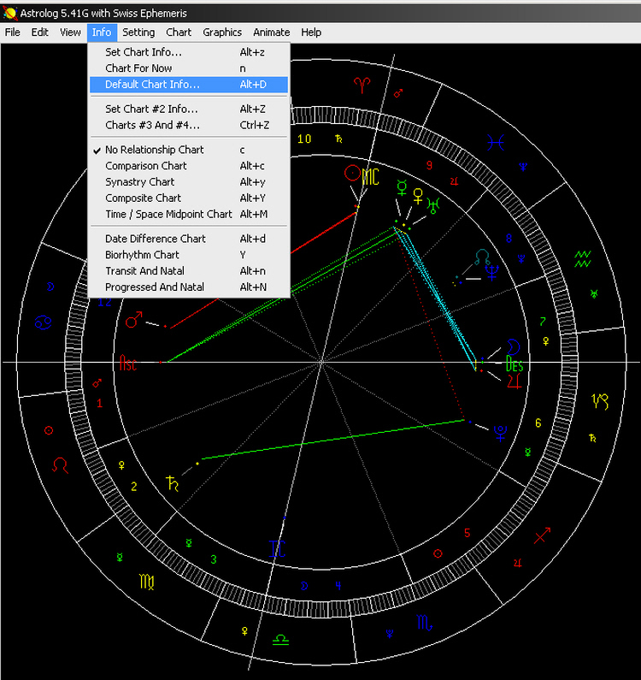
Task: Click the large red Mars glyph
Action: (133, 320)
